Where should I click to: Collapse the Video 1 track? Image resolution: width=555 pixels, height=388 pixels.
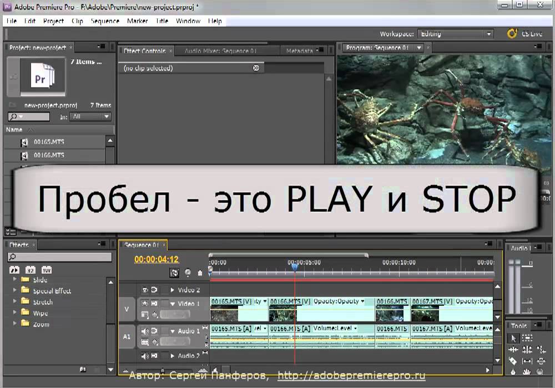click(173, 304)
